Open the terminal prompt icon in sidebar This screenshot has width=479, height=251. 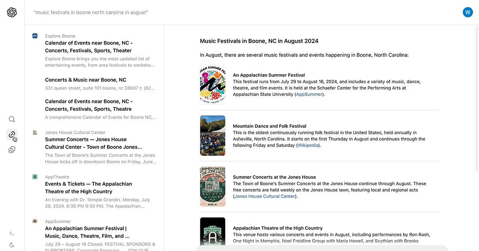pos(12,233)
